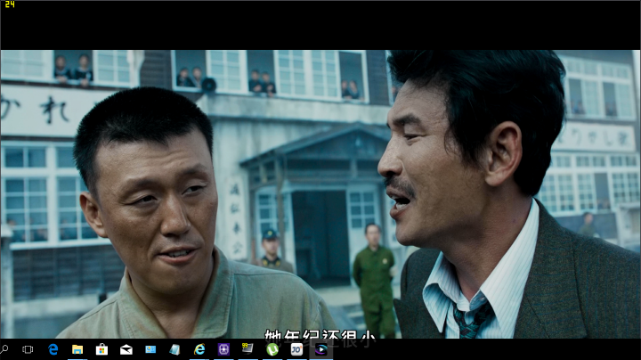Open the Microsoft Store shopping bag icon

click(x=101, y=349)
